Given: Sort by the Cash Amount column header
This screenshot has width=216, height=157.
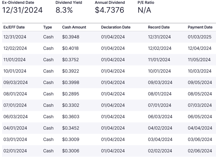Looking at the screenshot, I should (74, 27).
